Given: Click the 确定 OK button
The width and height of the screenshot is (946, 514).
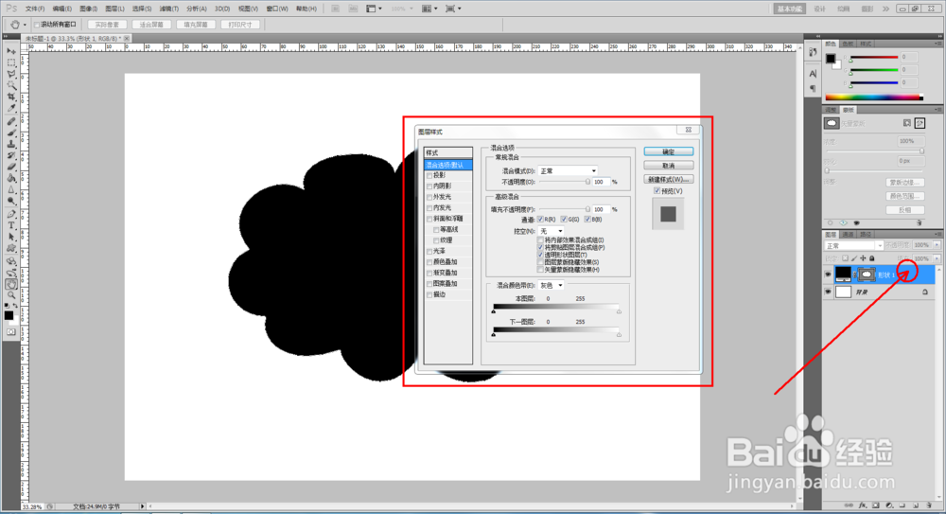Looking at the screenshot, I should (669, 151).
